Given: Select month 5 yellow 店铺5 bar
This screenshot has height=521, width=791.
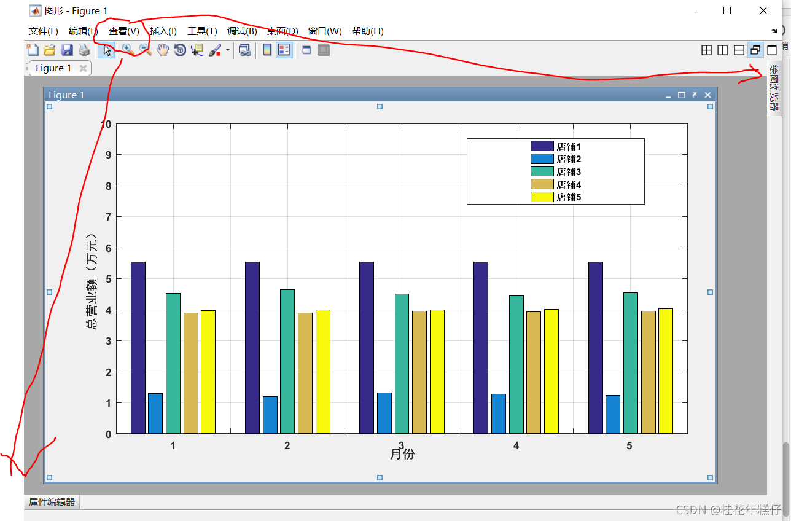Looking at the screenshot, I should (666, 371).
